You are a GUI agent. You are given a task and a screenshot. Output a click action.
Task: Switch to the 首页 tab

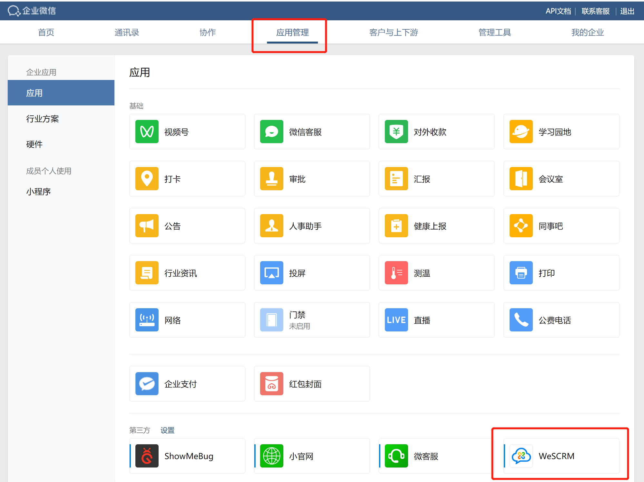[46, 32]
